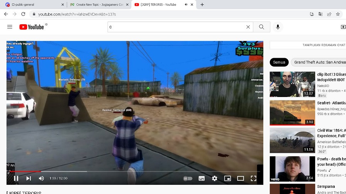Close the Create New Topic tab
346x194 pixels.
pos(127,5)
